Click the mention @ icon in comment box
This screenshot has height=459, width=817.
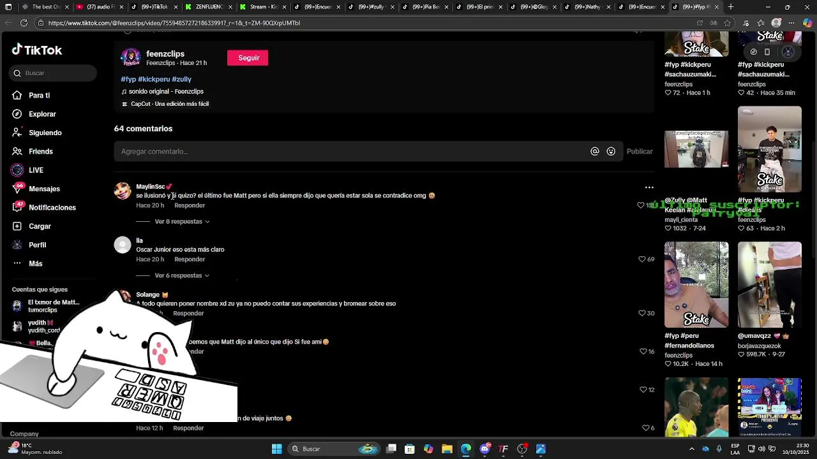coord(594,152)
